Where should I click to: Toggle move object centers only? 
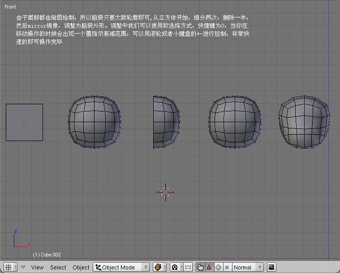click(188, 267)
